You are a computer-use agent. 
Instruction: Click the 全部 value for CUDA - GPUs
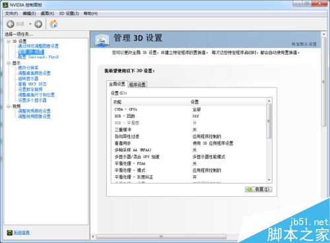[x=197, y=109]
